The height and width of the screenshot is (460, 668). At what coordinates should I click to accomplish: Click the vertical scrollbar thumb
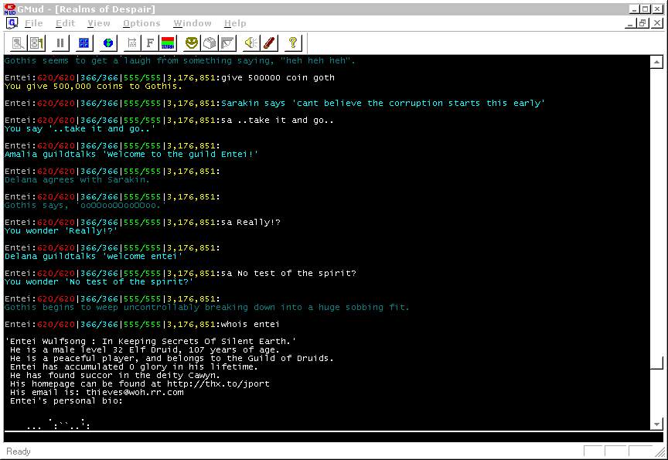(x=656, y=363)
